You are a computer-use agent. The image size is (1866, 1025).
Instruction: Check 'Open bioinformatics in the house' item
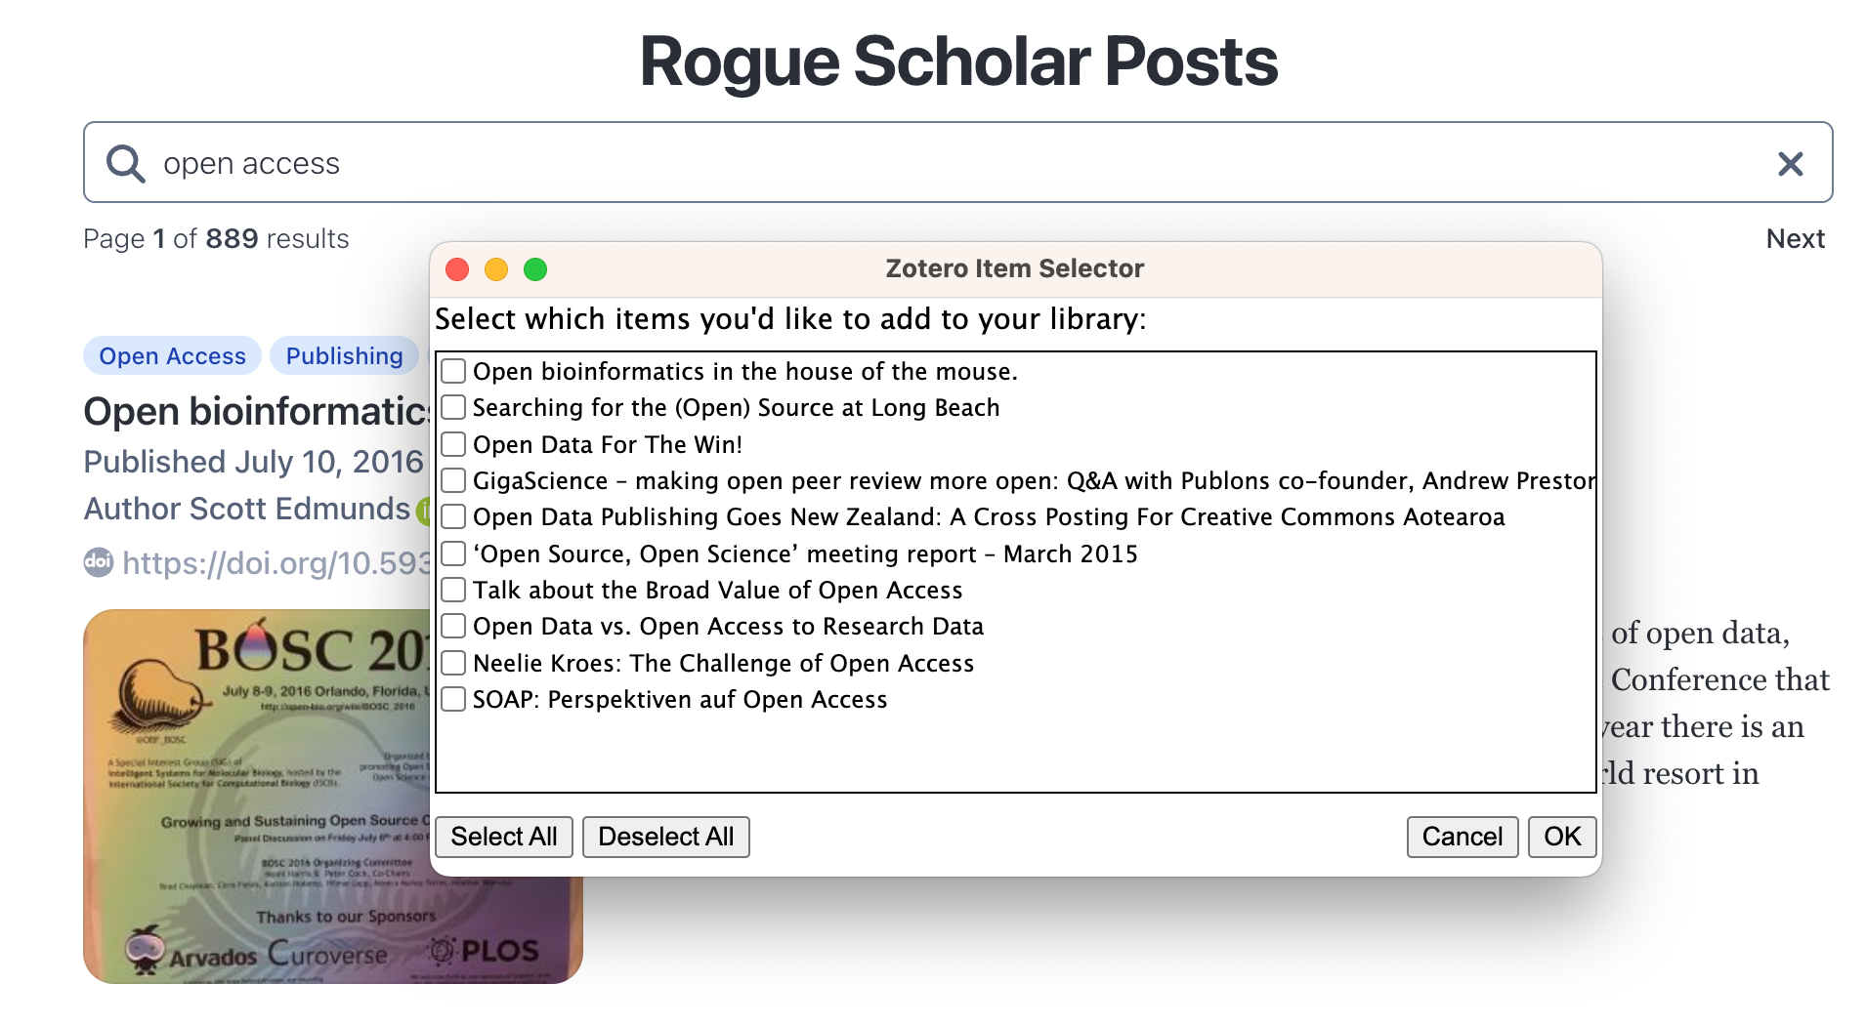[x=453, y=371]
